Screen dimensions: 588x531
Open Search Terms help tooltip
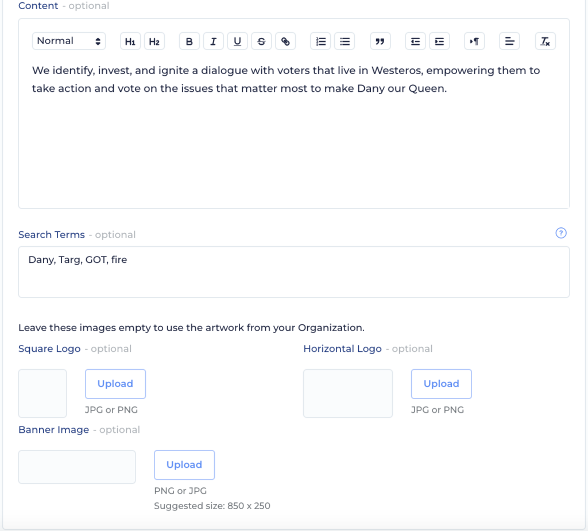[561, 233]
